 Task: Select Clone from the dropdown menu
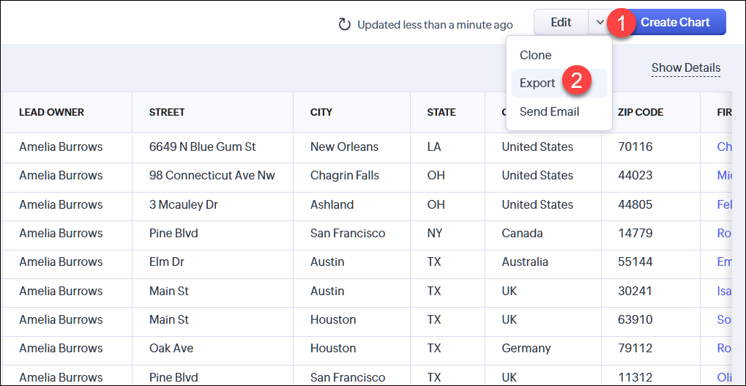coord(536,55)
